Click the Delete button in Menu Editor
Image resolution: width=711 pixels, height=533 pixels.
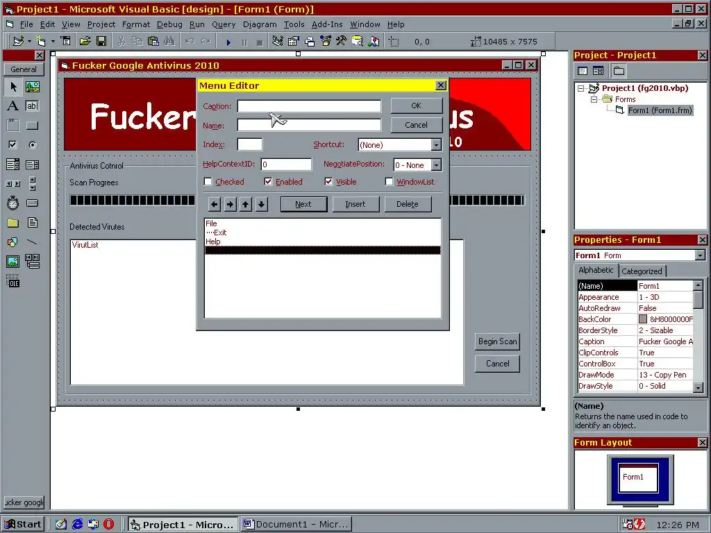pyautogui.click(x=408, y=204)
